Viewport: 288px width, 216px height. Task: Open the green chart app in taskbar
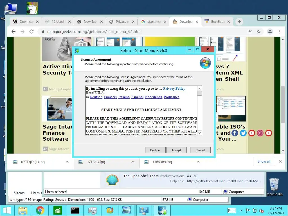[x=57, y=210]
